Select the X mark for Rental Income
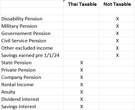 point(81,85)
